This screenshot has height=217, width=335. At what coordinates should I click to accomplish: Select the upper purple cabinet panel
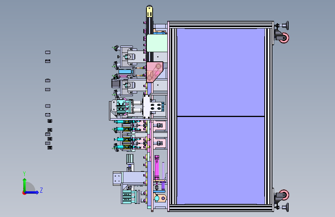[221, 72]
